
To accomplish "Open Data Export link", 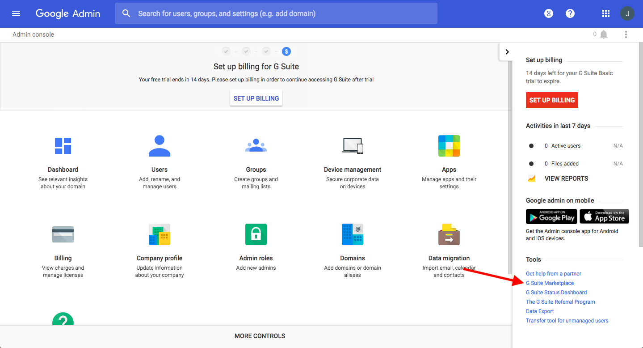I will [540, 311].
